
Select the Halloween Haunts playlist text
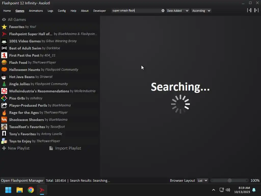[44, 70]
